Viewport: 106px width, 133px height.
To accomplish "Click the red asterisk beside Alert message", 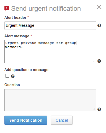I will [31, 35].
